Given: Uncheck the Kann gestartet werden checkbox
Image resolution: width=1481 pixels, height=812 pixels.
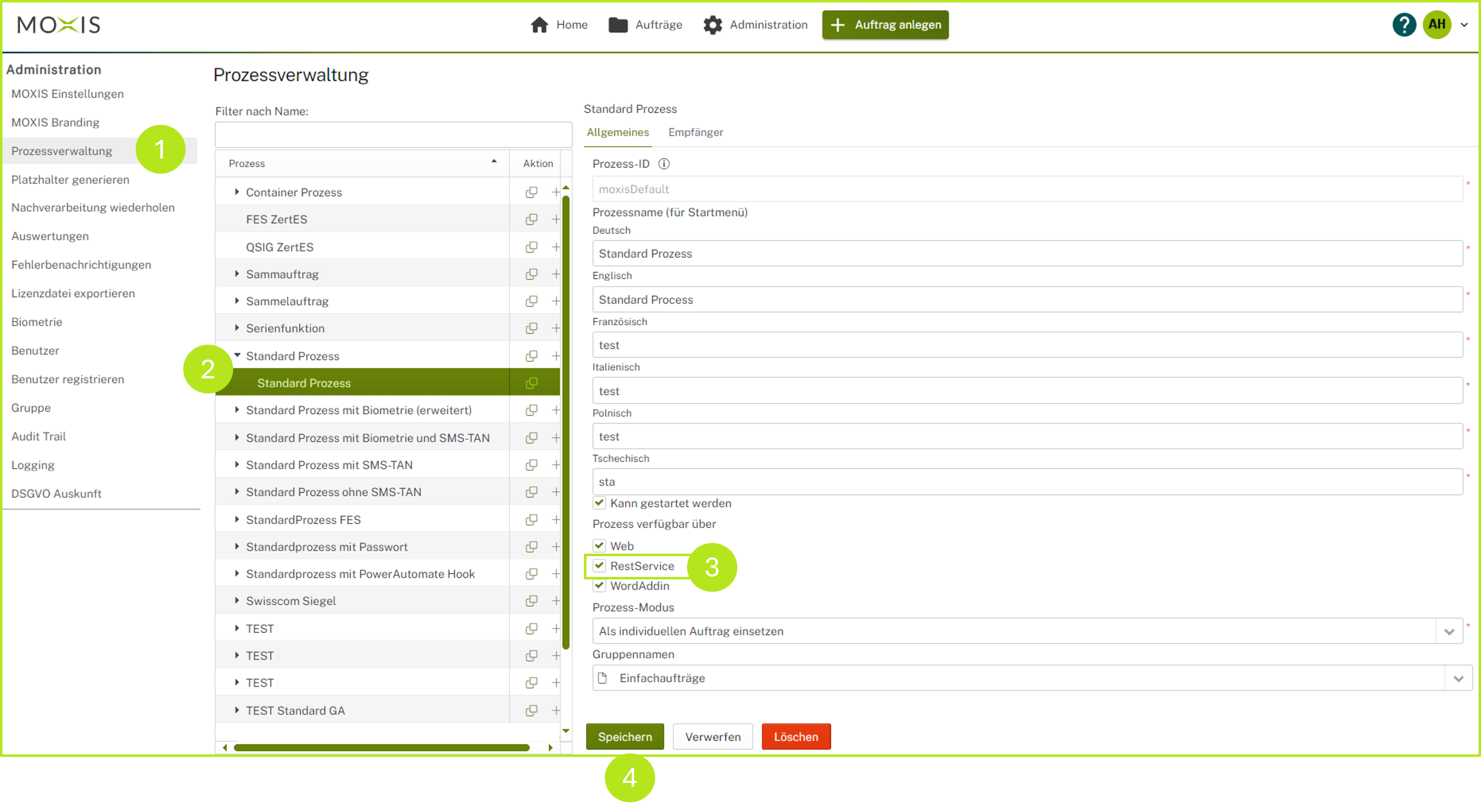Looking at the screenshot, I should coord(599,503).
